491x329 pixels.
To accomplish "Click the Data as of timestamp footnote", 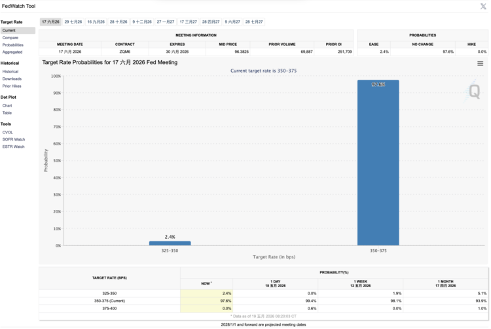I will [263, 317].
